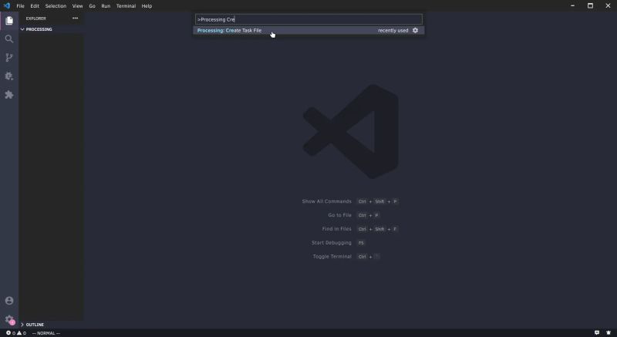Open the Terminal menu
The width and height of the screenshot is (617, 337).
tap(126, 6)
